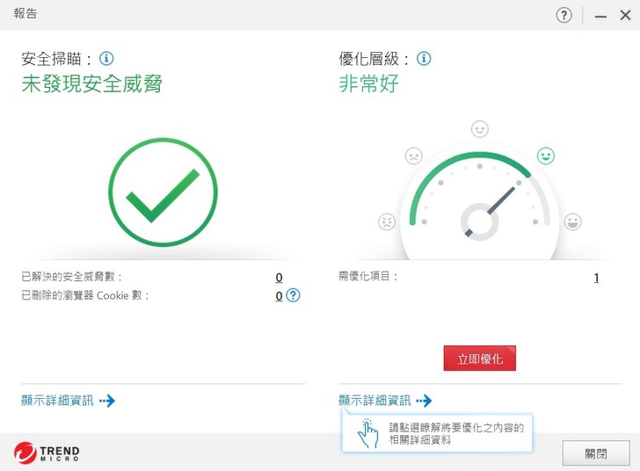Click the items to optimize count 1

pyautogui.click(x=596, y=278)
